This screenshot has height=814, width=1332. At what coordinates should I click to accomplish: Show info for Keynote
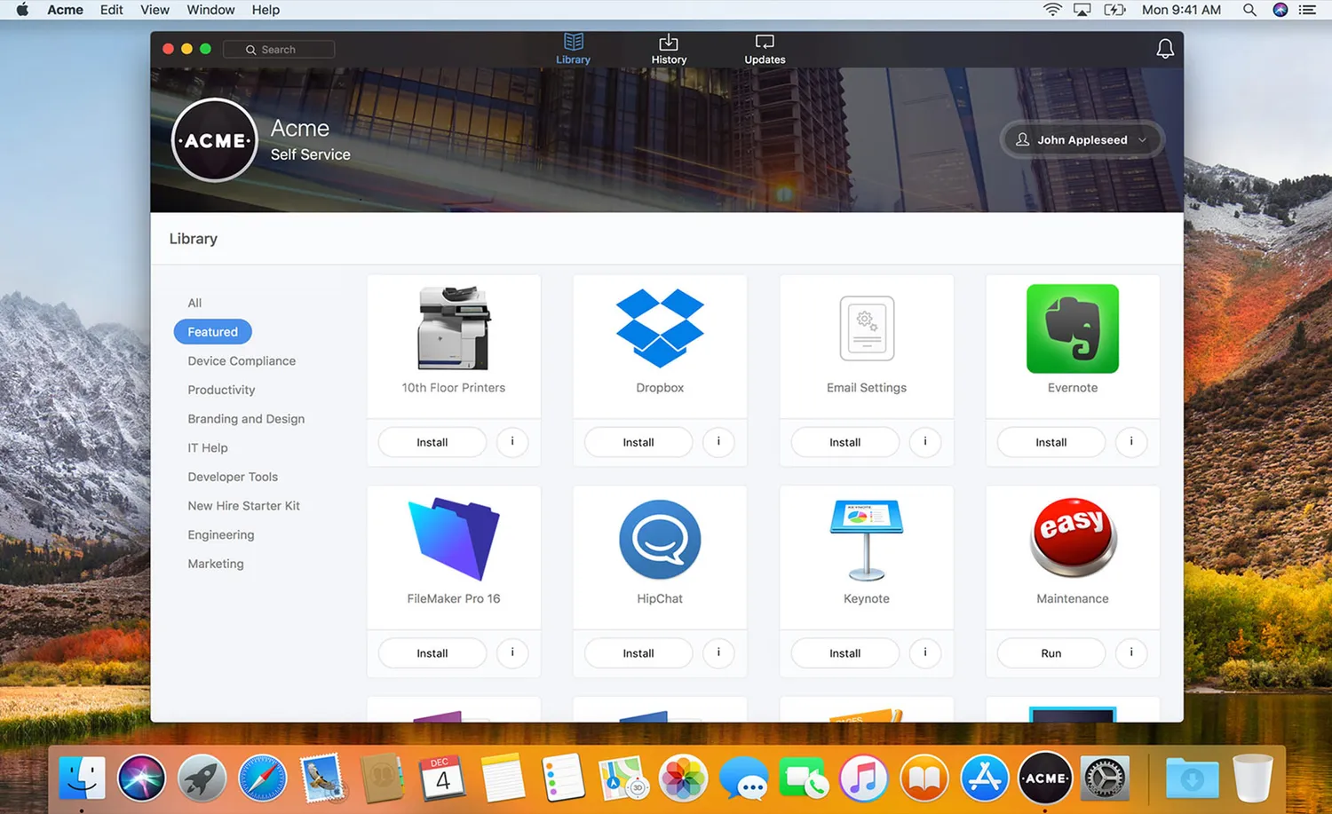tap(924, 652)
